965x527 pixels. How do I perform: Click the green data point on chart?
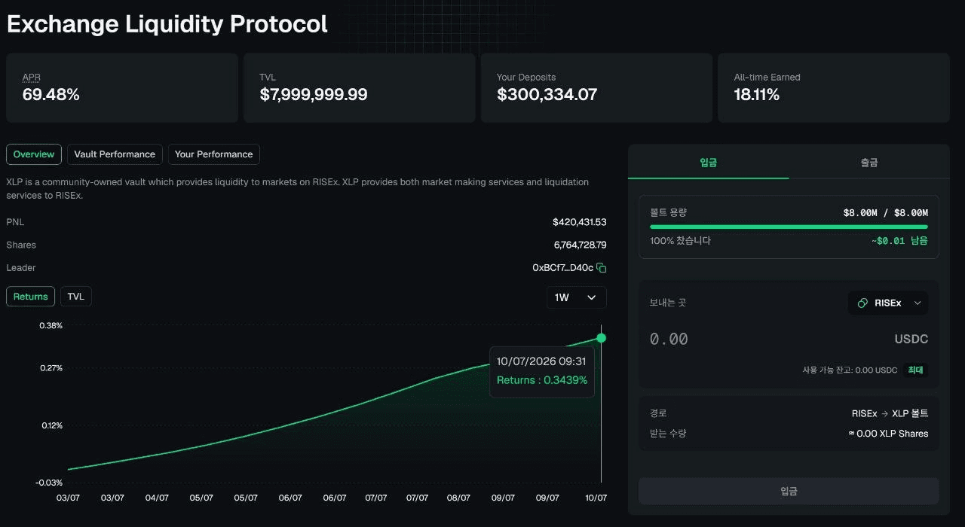point(601,338)
